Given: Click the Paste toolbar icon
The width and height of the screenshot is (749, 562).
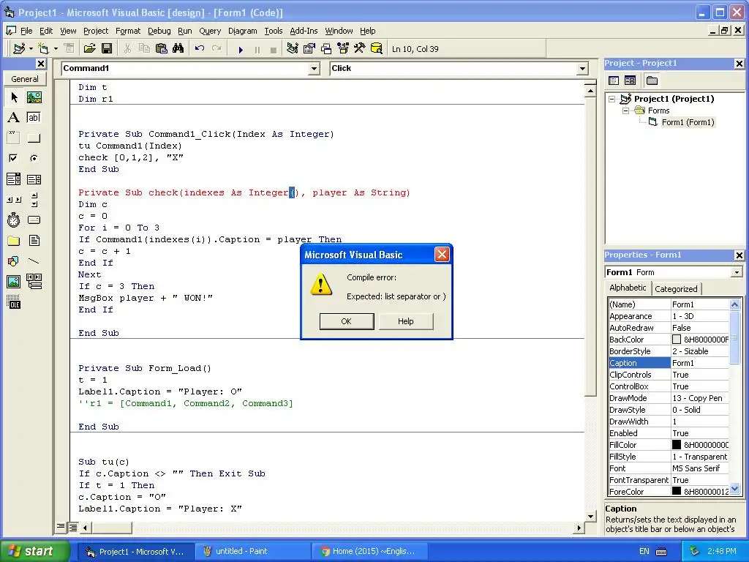Looking at the screenshot, I should 162,49.
